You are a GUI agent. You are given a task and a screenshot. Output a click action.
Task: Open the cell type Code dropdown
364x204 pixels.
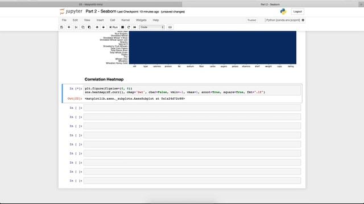click(152, 27)
